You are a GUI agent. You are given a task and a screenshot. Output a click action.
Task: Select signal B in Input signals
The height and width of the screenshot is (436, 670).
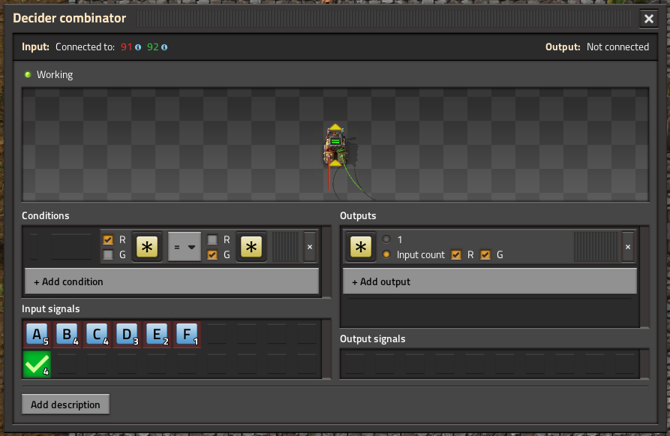pyautogui.click(x=67, y=334)
